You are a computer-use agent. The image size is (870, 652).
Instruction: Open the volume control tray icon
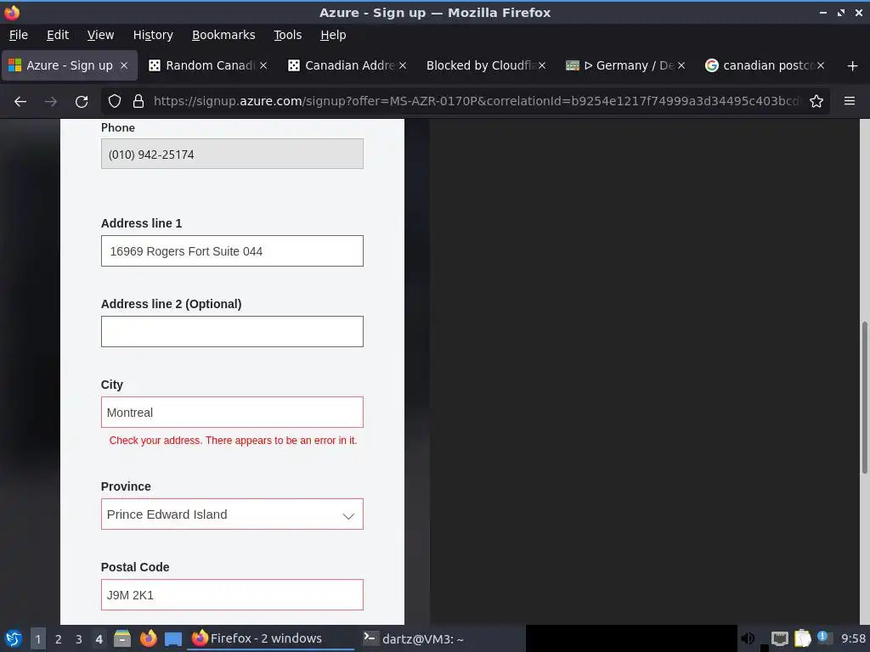(x=748, y=638)
